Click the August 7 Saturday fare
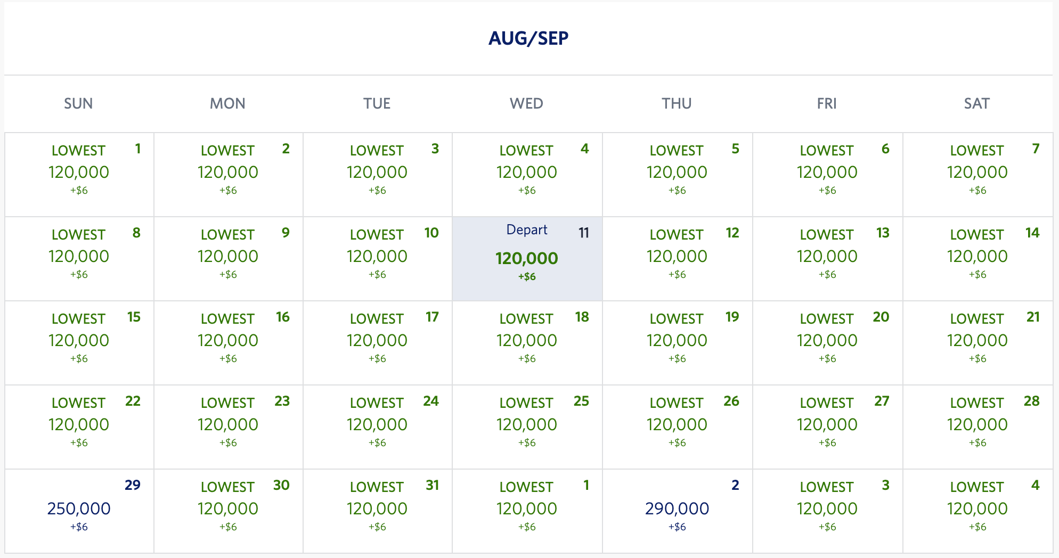Image resolution: width=1059 pixels, height=558 pixels. (977, 173)
